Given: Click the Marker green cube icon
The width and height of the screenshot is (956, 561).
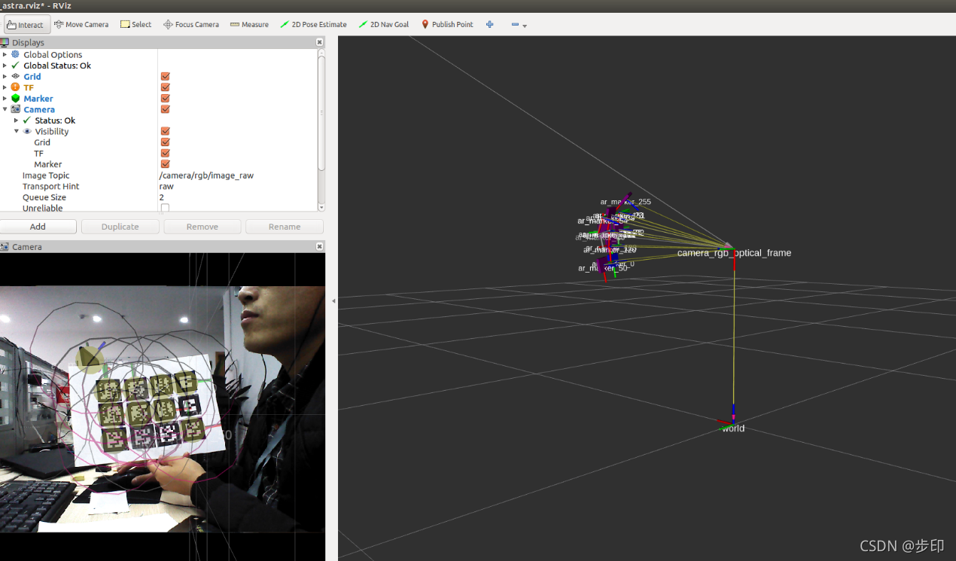Looking at the screenshot, I should pos(15,98).
